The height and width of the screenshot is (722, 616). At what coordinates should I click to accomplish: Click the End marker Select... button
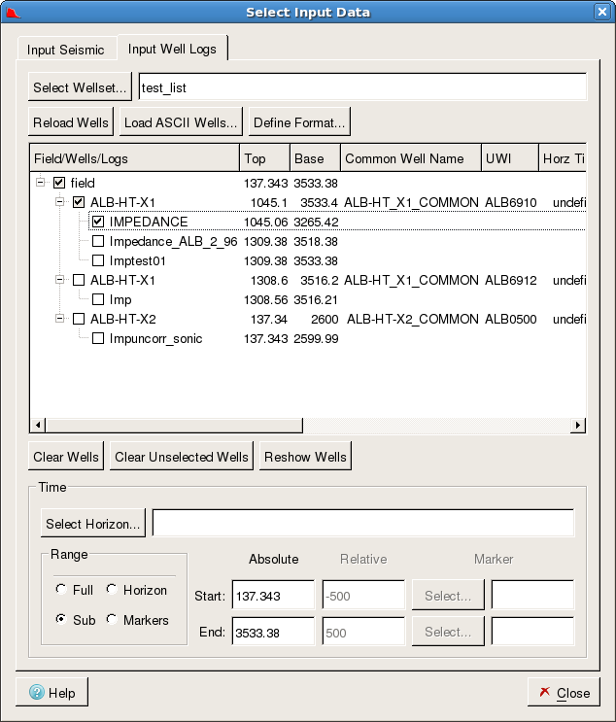click(448, 632)
